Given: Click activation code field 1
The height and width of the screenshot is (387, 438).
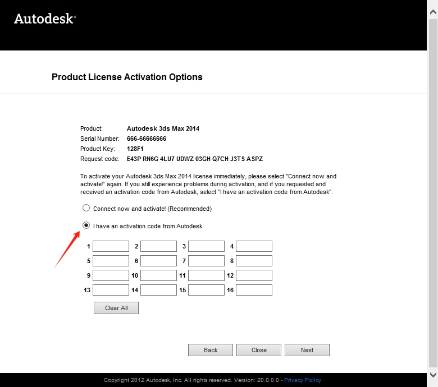Looking at the screenshot, I should pos(111,246).
